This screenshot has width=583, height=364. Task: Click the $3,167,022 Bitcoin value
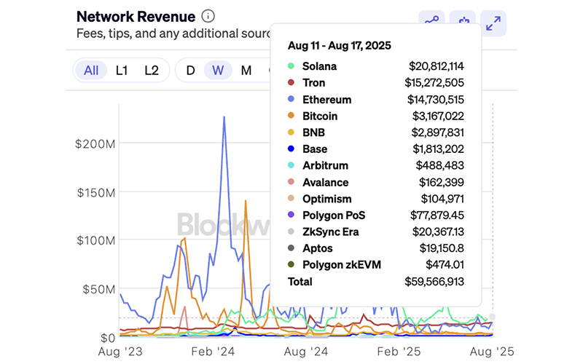click(x=438, y=116)
